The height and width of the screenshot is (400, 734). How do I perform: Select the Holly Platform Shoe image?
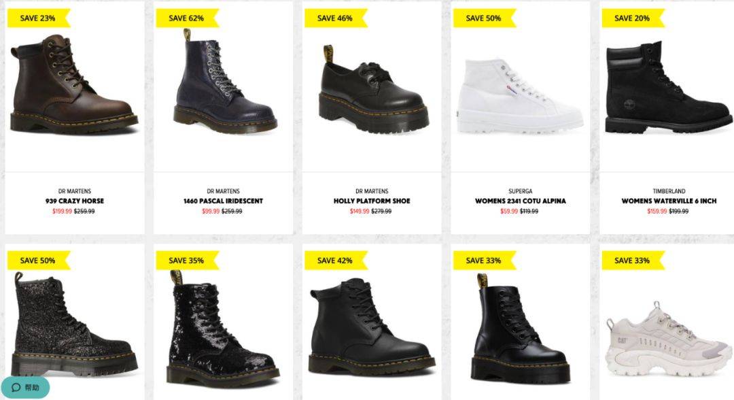point(374,89)
